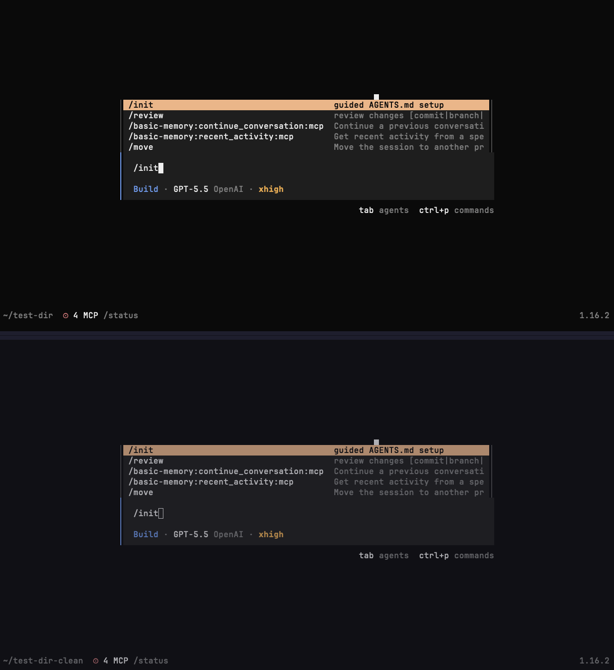The width and height of the screenshot is (614, 670).
Task: Click the /init prompt input in top pane
Action: click(308, 168)
